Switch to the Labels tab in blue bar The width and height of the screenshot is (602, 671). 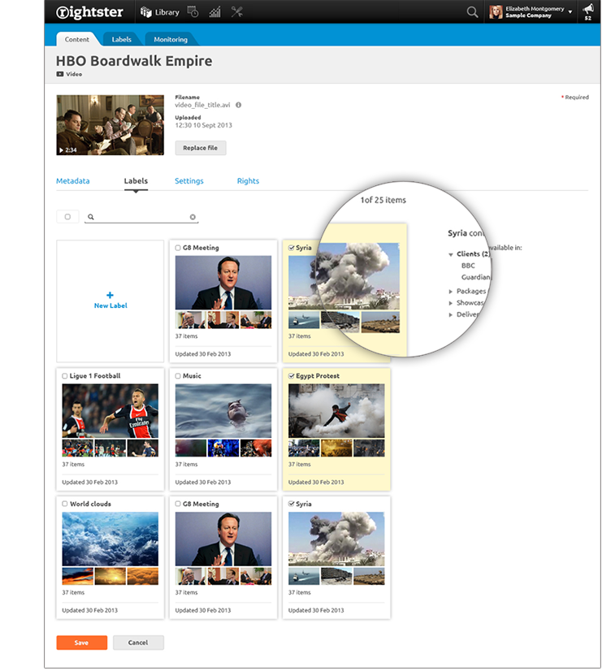pos(122,39)
